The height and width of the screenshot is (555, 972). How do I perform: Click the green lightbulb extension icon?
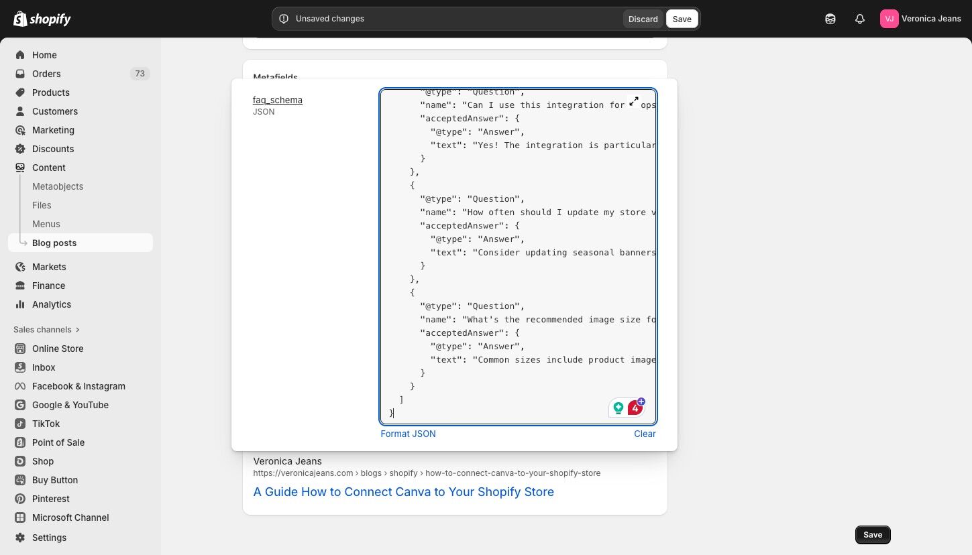618,408
